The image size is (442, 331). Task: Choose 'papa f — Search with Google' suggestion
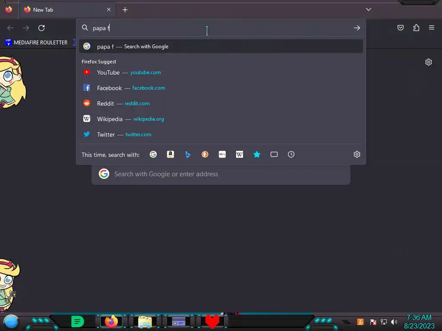[221, 47]
